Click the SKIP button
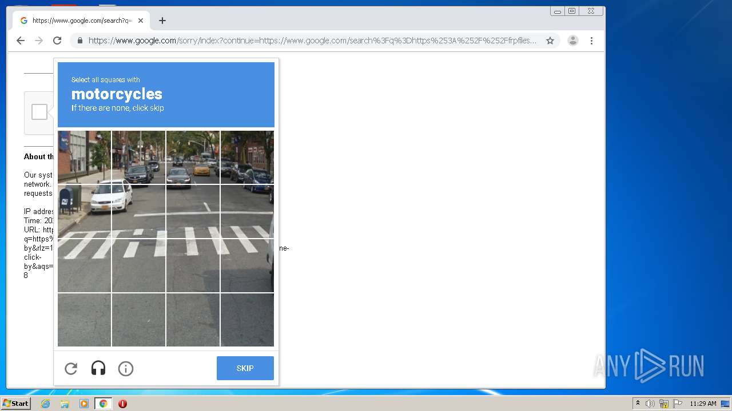Screen dimensions: 732x411 [x=245, y=368]
